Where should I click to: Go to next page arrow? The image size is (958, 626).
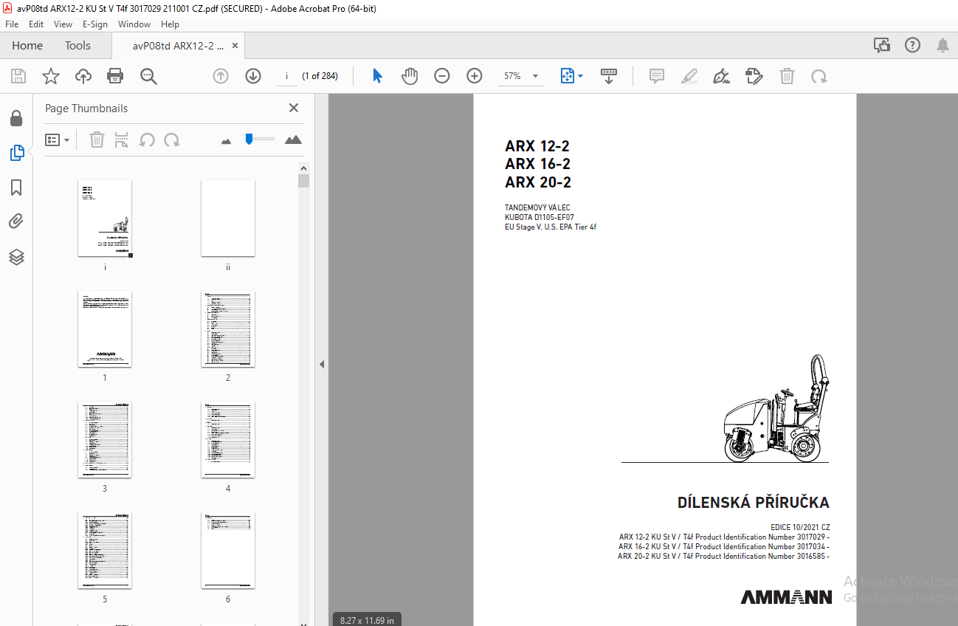coord(253,76)
